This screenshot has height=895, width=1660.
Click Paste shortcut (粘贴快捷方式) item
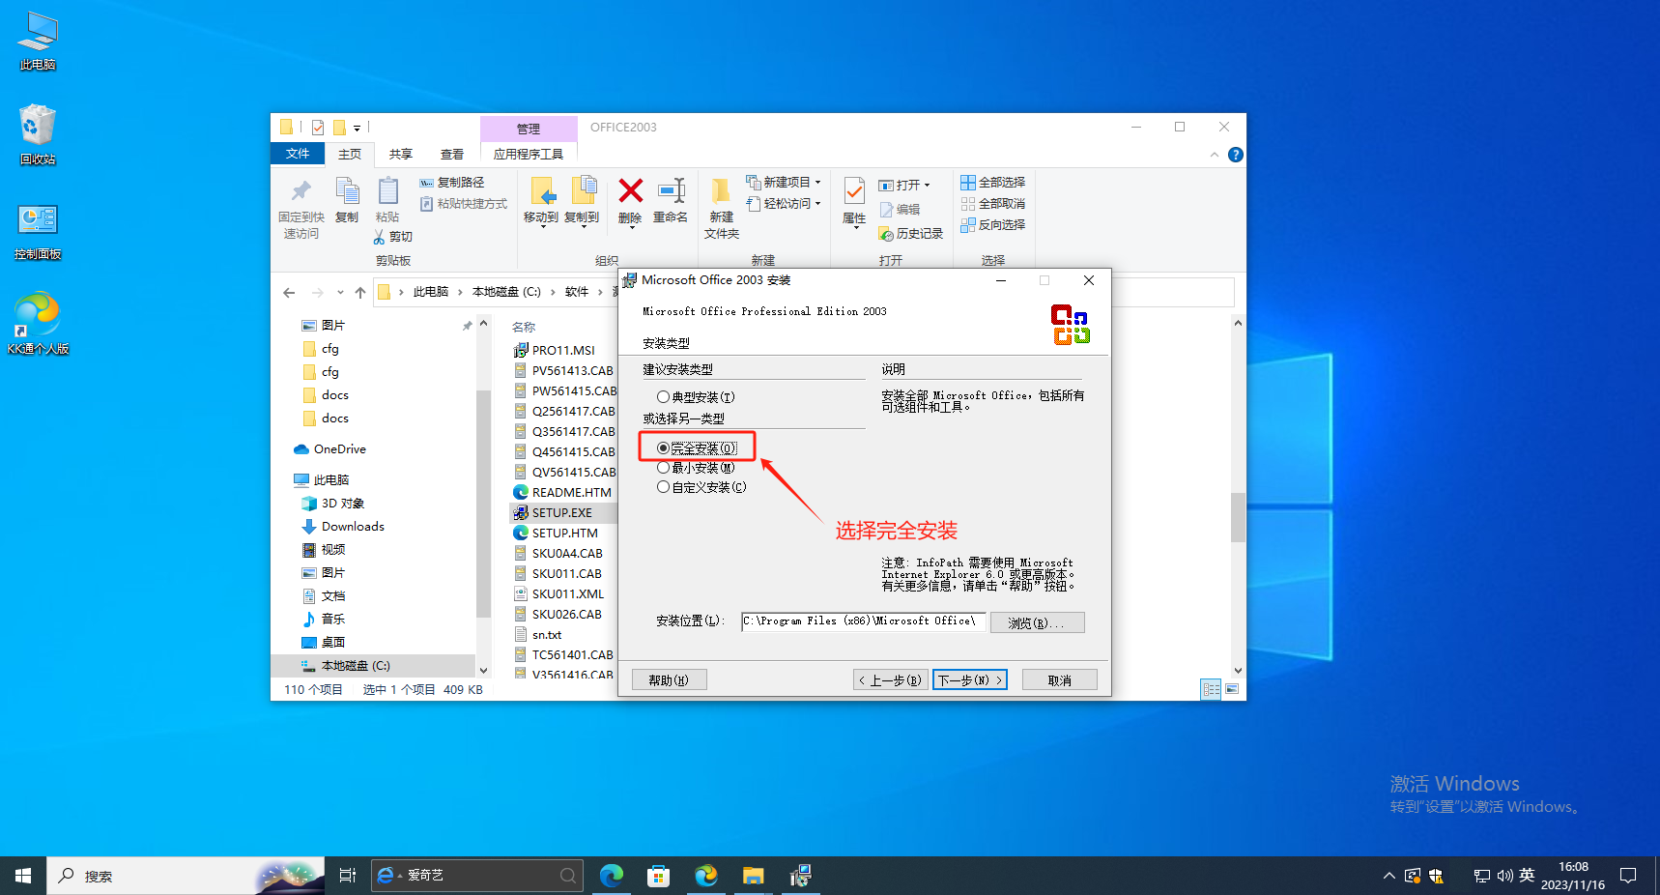point(464,204)
